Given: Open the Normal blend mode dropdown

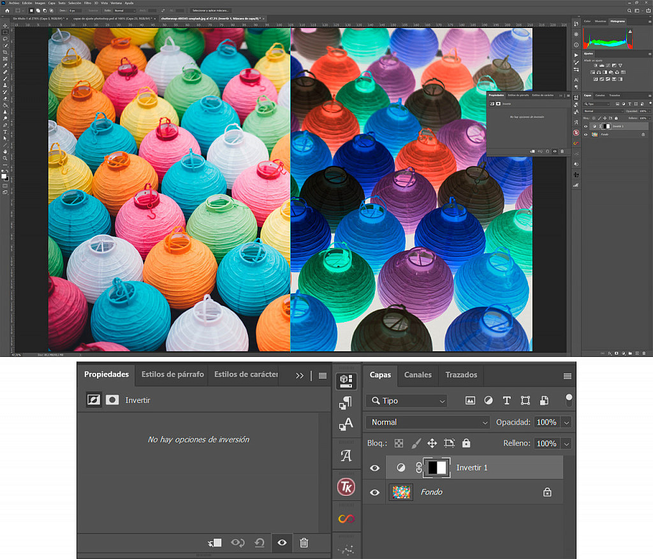Looking at the screenshot, I should coord(427,421).
